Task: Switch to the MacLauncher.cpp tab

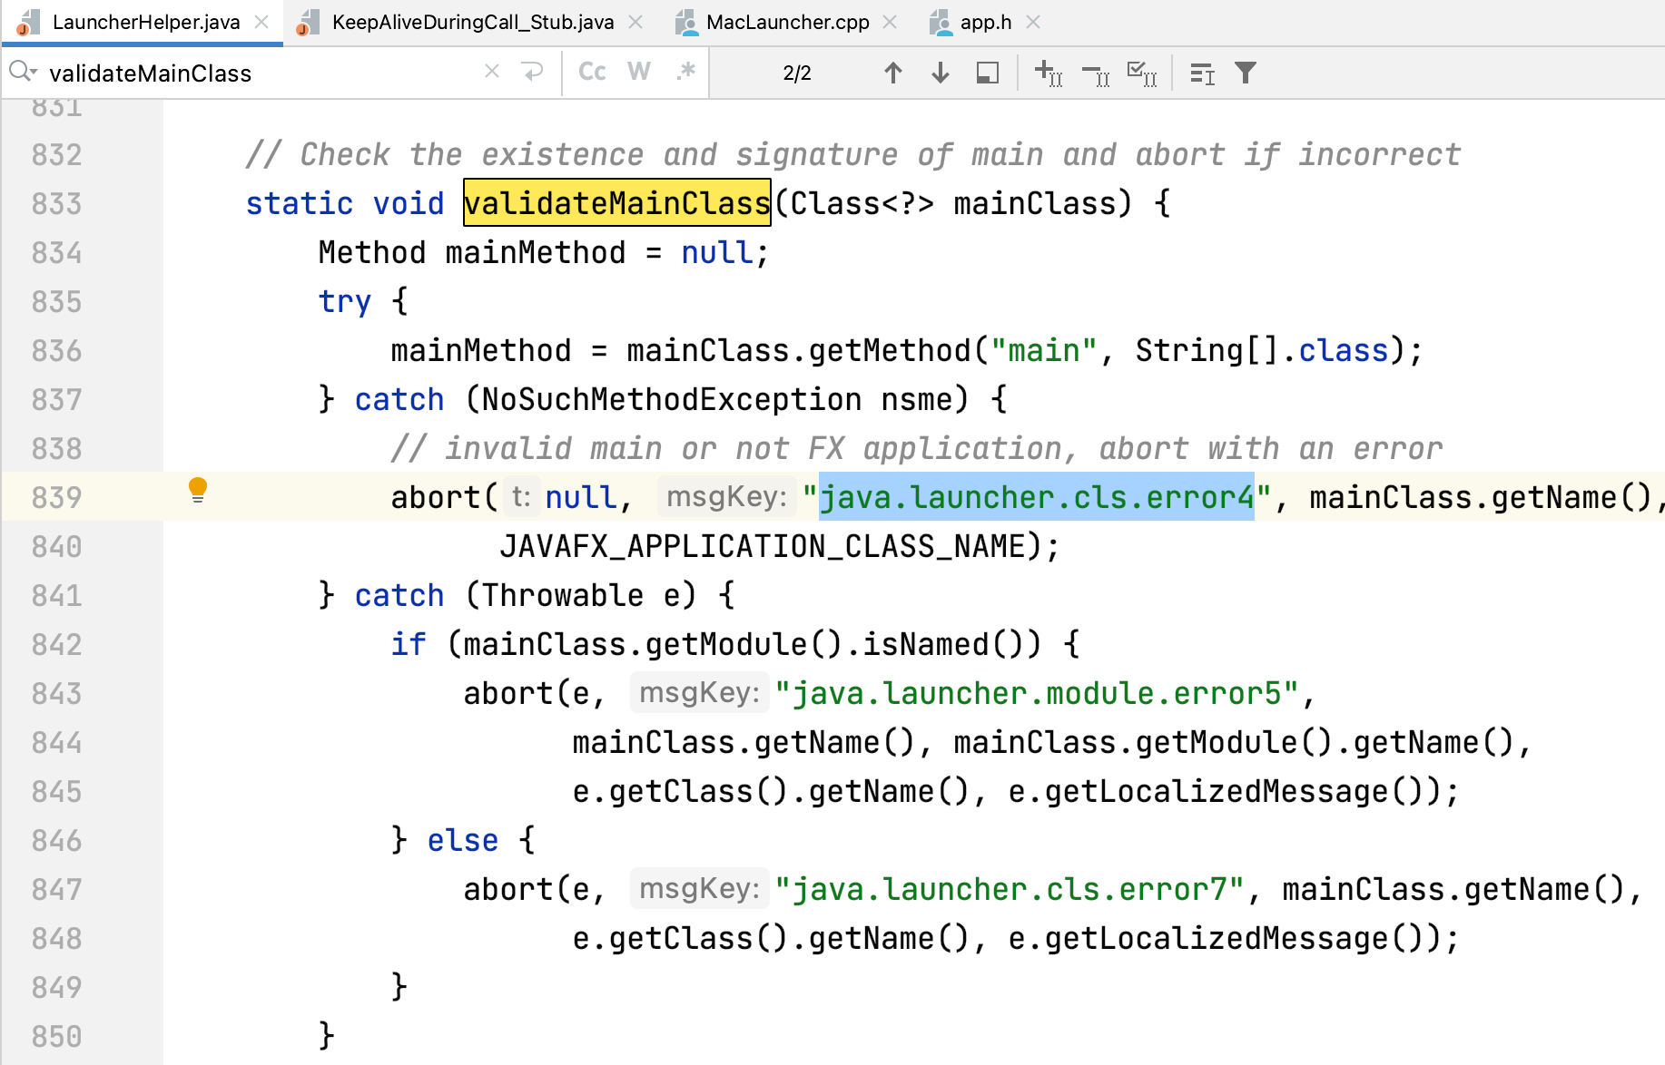Action: coord(786,22)
